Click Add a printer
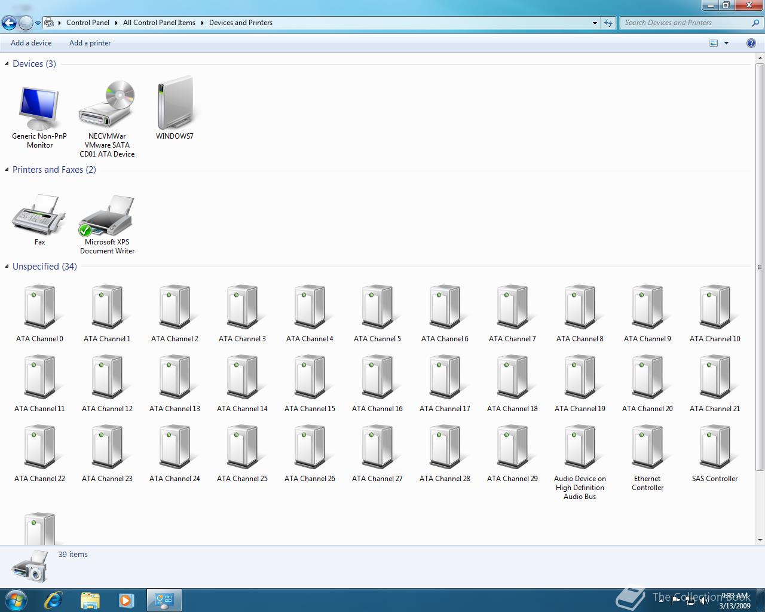The width and height of the screenshot is (765, 612). tap(90, 43)
